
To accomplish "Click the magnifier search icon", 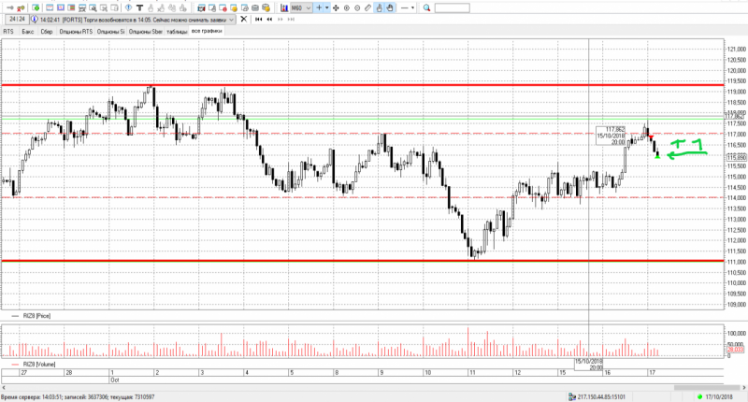I will [x=427, y=7].
